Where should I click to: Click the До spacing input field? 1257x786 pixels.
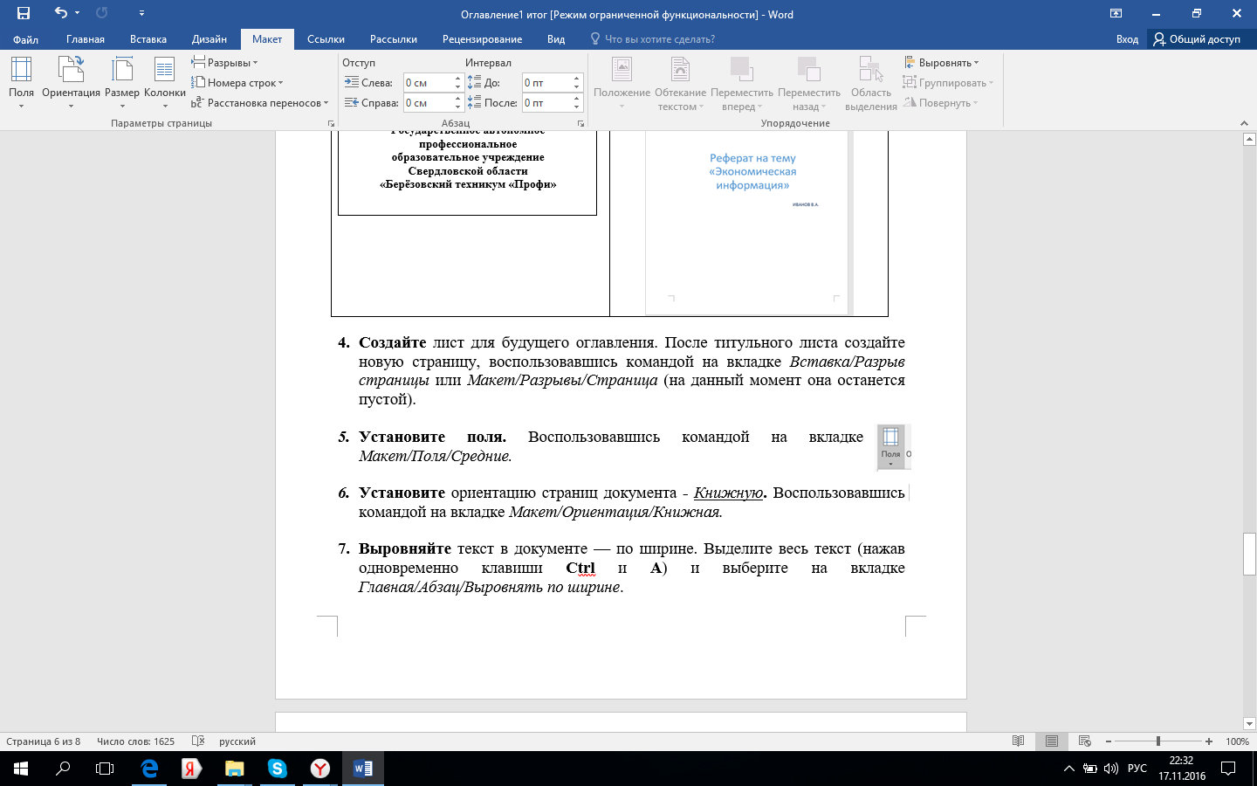[546, 83]
